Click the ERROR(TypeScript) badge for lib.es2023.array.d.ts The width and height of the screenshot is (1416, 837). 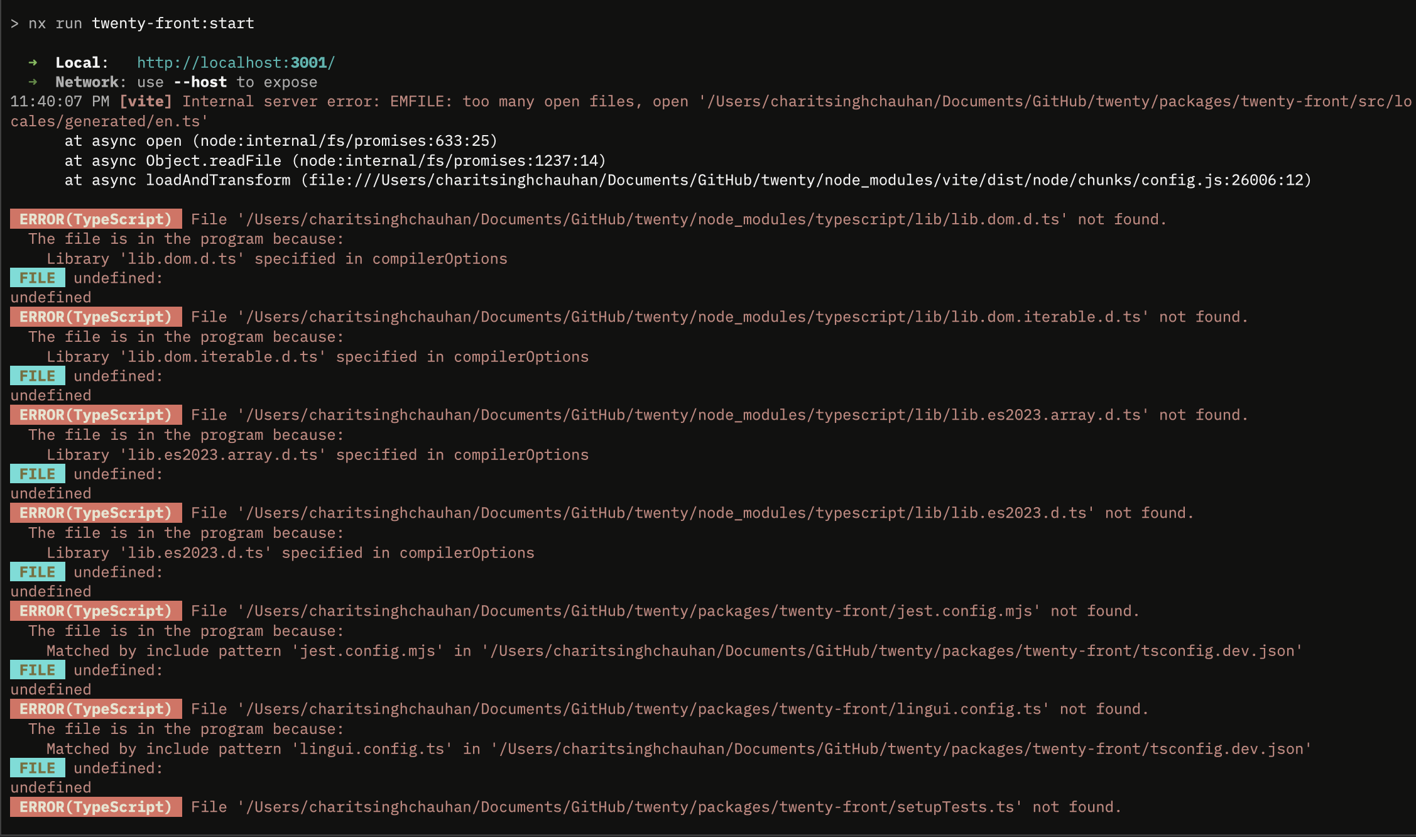coord(95,415)
